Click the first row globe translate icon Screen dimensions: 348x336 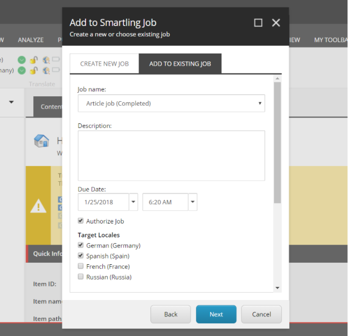(46, 60)
